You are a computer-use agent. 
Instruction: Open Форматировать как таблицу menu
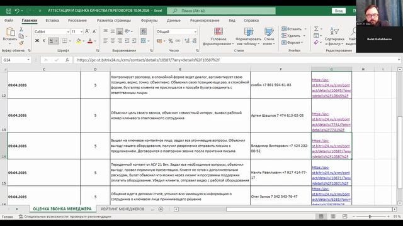click(x=248, y=36)
